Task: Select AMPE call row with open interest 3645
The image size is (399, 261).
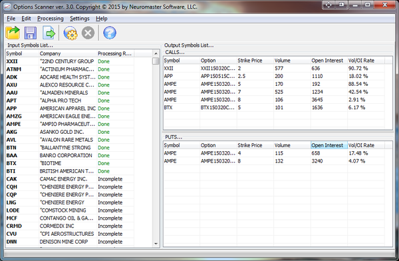Action: pos(274,100)
